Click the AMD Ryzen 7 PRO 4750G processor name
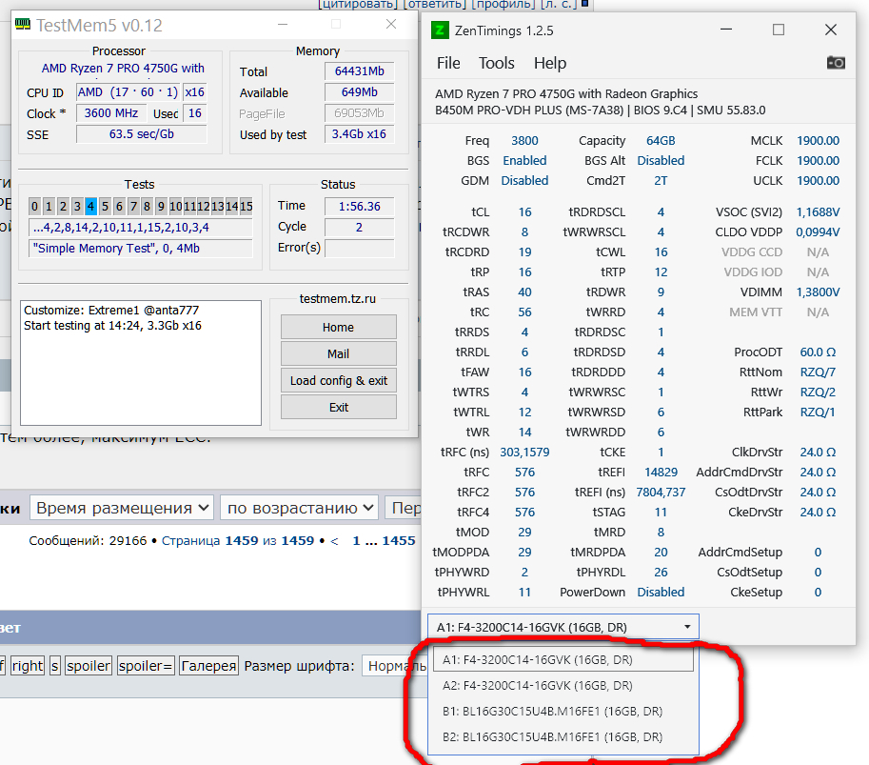Viewport: 869px width, 765px height. pos(123,69)
